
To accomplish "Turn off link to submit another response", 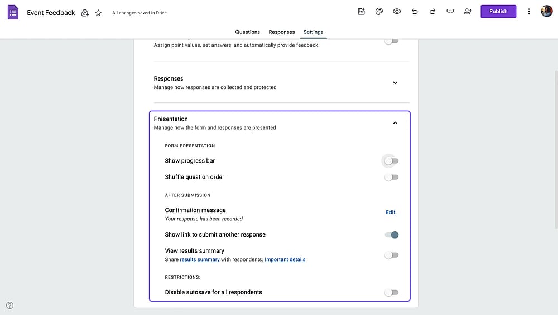I will point(392,235).
